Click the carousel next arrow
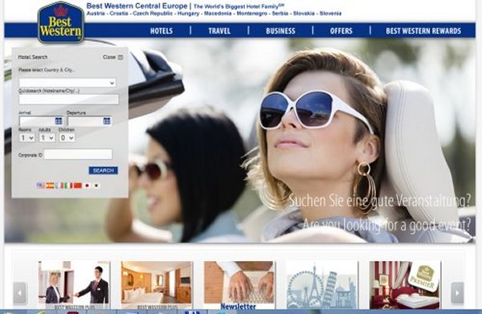This screenshot has height=314, width=482. (457, 293)
